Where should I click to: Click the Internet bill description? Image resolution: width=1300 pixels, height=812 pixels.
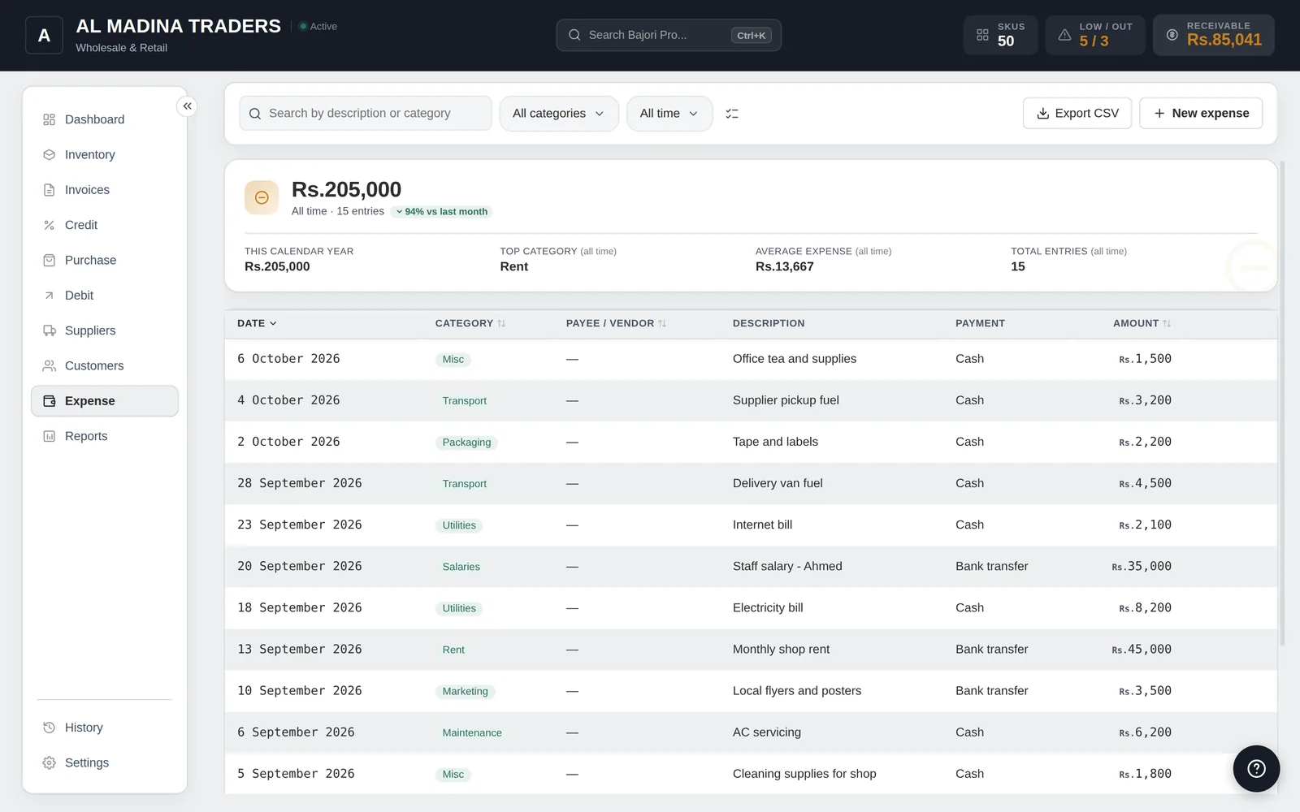pos(762,525)
